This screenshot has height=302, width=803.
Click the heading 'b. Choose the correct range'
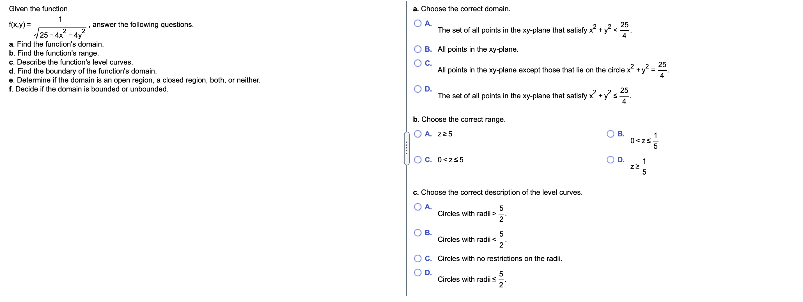click(x=459, y=119)
